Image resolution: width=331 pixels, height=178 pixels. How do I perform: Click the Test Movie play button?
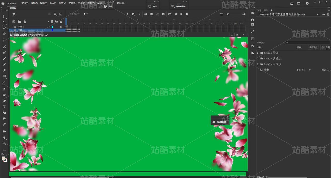[x=307, y=3]
